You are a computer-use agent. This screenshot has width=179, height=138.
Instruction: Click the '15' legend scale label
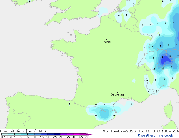42,137
